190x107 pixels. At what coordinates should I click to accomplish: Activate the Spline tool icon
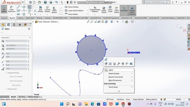click(29, 7)
